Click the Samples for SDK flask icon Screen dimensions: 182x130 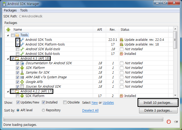22,73
